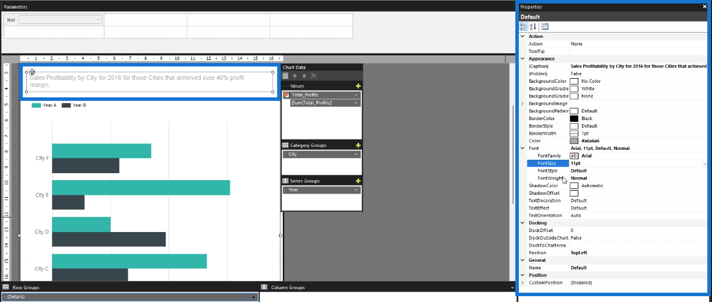
Task: Click the DockOutsideChartArea False value
Action: 576,238
